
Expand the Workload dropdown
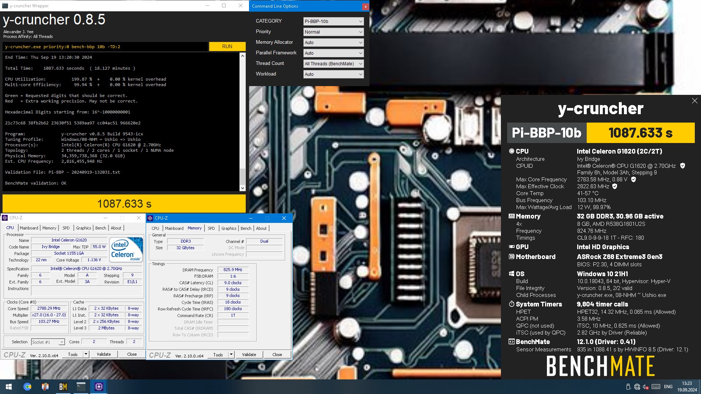coord(333,74)
